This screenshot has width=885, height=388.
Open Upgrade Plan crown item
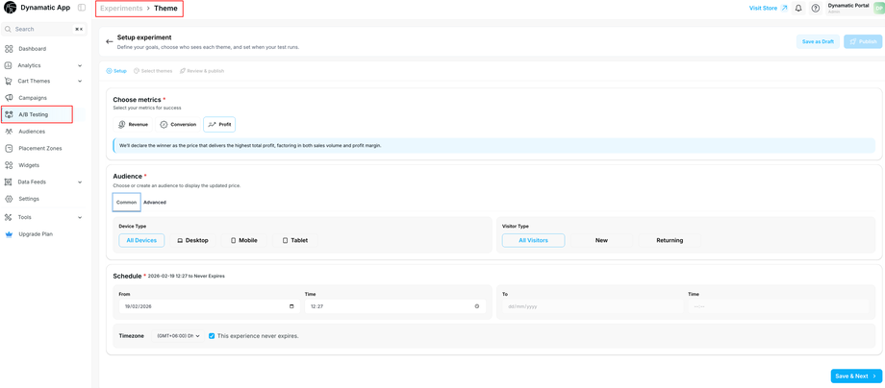pos(35,233)
